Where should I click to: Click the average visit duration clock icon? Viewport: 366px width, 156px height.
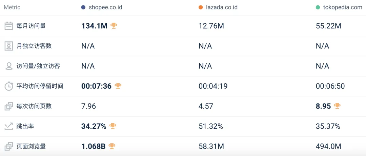click(9, 86)
